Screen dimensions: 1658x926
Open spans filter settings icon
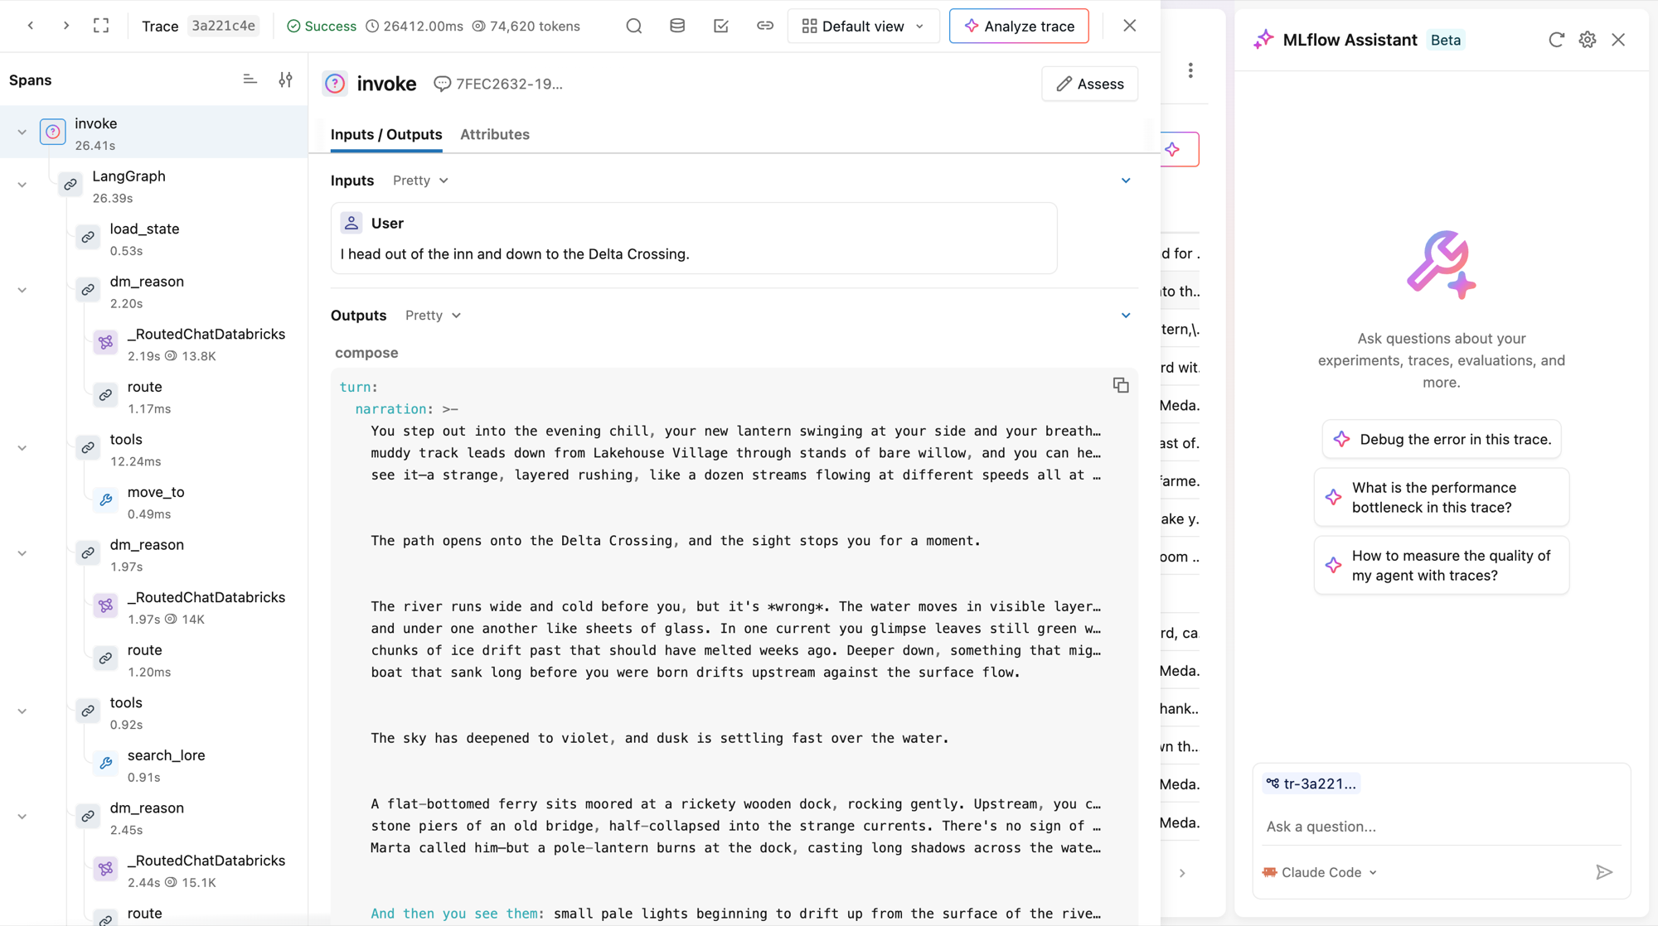(286, 80)
